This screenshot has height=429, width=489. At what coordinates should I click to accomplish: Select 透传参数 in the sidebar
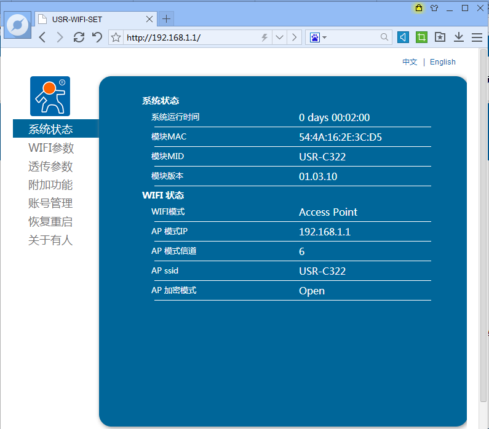tap(50, 167)
